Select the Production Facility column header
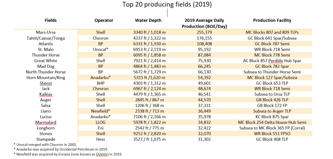The image size is (333, 159). (272, 20)
